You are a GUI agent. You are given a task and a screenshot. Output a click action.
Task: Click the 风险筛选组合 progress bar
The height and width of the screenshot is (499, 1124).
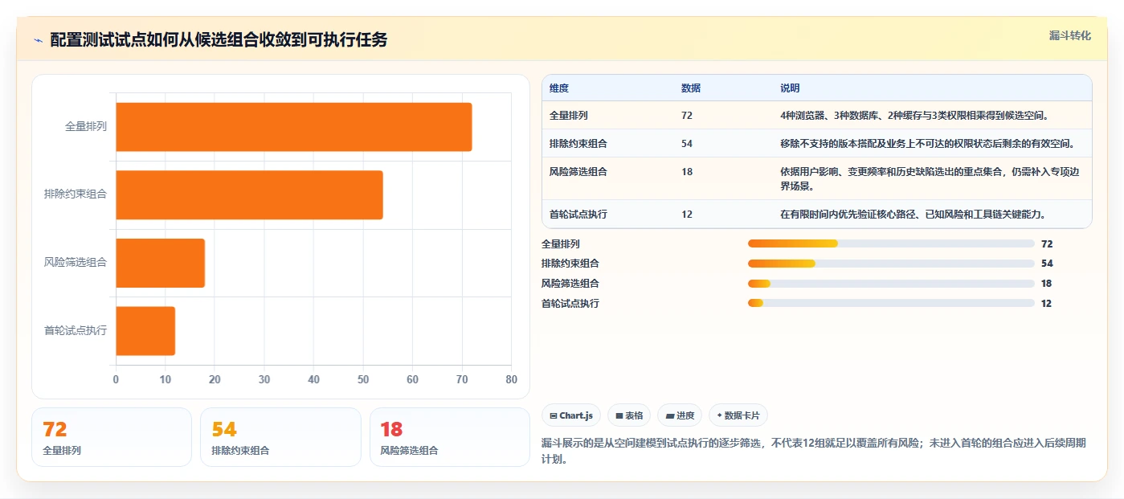click(x=891, y=283)
